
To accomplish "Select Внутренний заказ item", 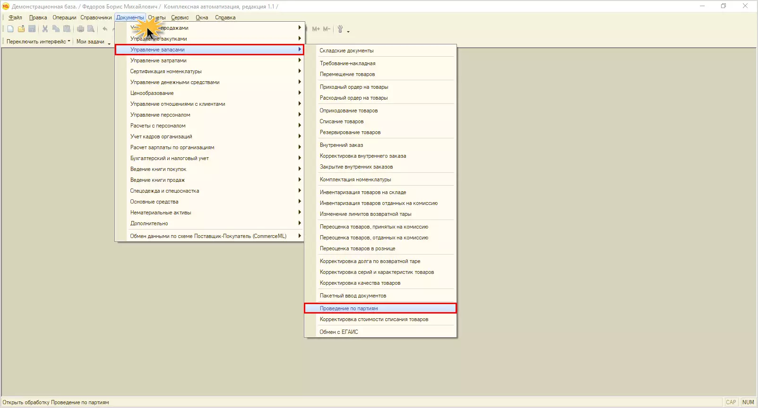I will [x=380, y=145].
